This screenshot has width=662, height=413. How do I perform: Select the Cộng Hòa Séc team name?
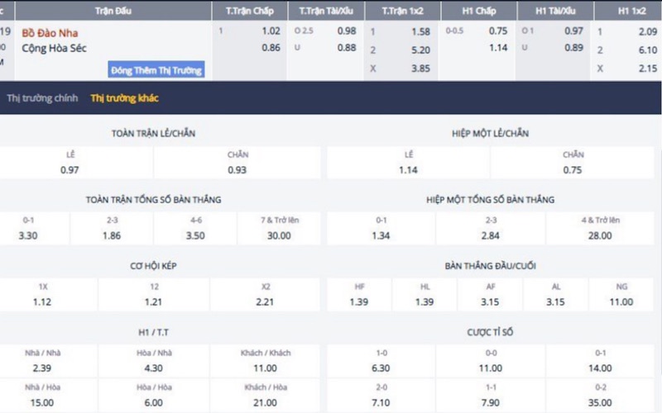tap(59, 49)
